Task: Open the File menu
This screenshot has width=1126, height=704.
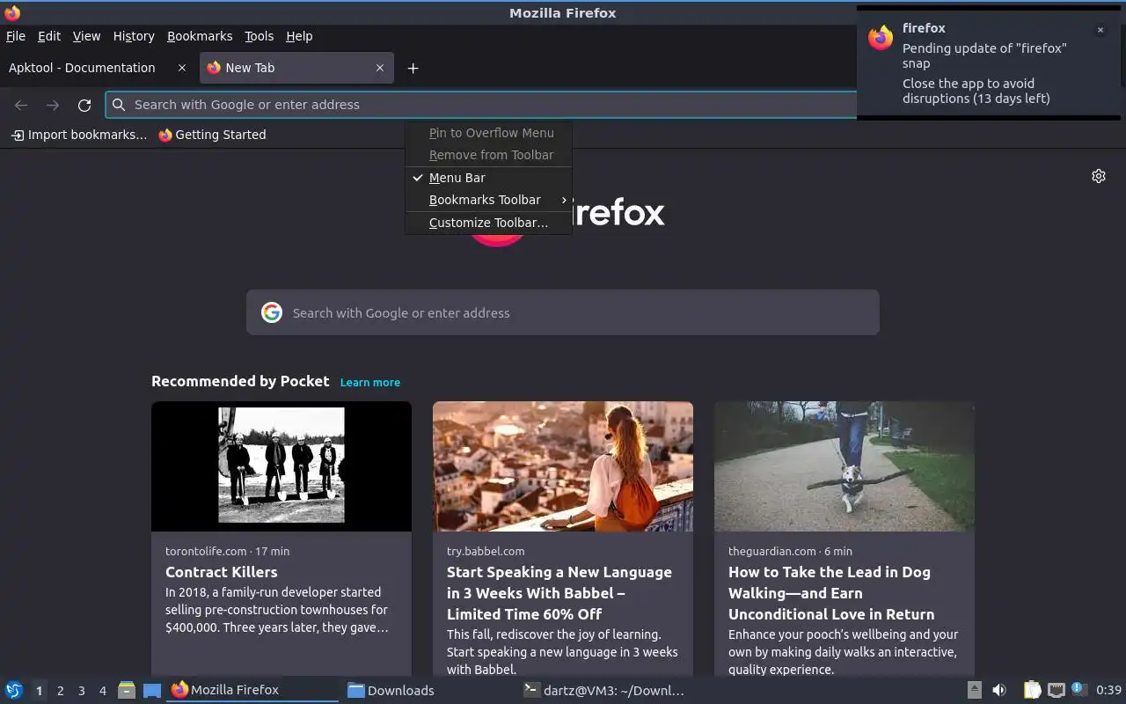Action: (x=16, y=36)
